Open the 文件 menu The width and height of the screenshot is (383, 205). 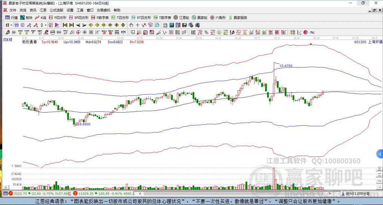pyautogui.click(x=13, y=10)
